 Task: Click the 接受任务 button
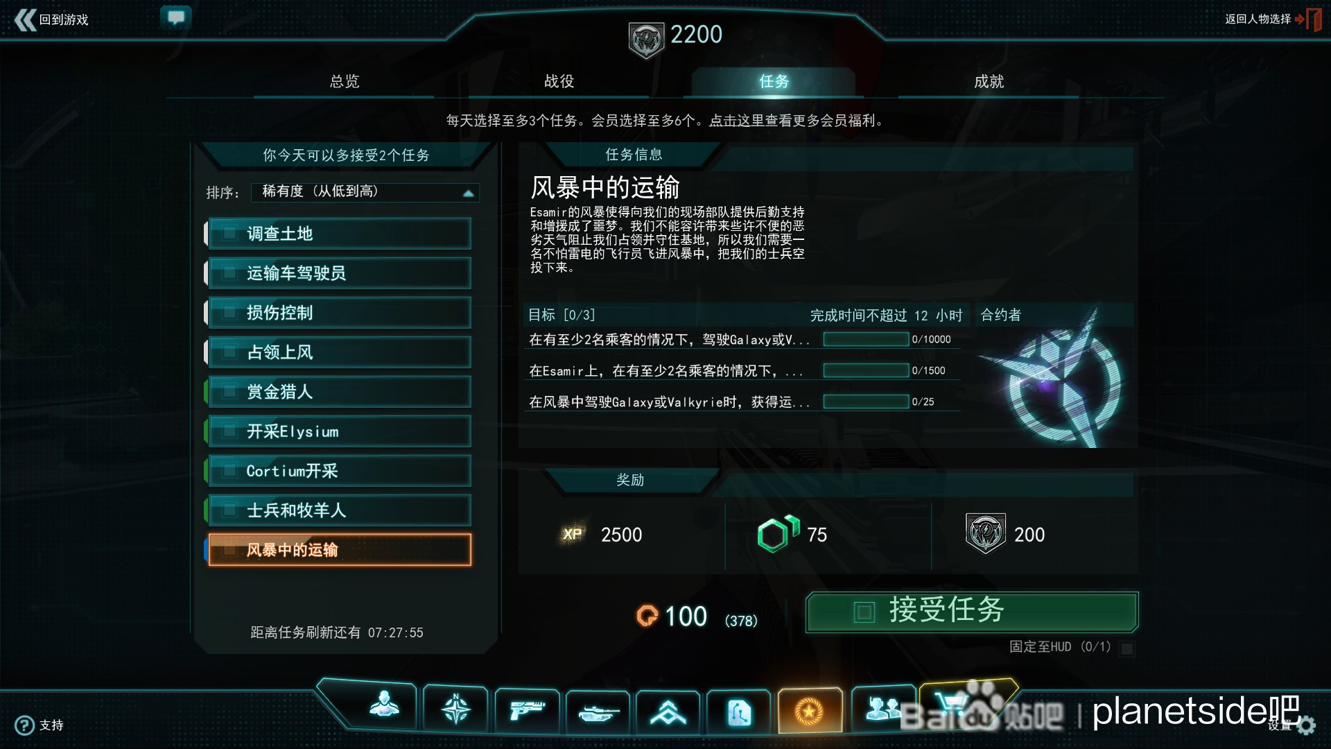pos(972,611)
